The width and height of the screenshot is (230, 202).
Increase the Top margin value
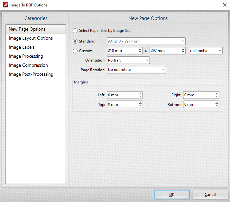pyautogui.click(x=140, y=103)
